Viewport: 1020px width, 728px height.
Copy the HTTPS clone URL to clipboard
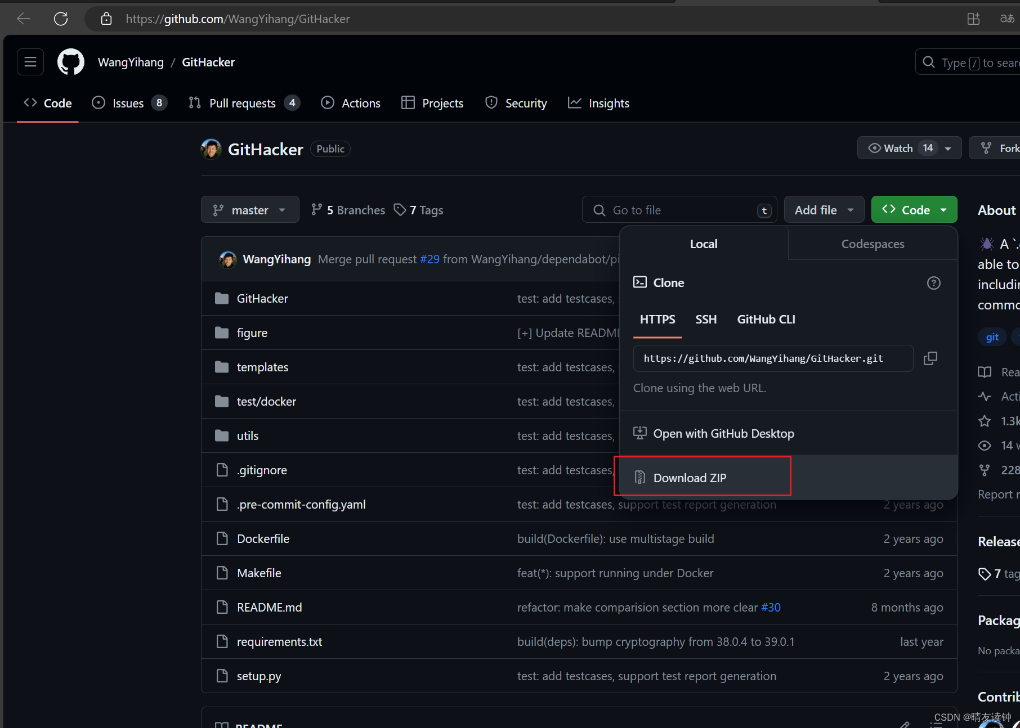(x=930, y=358)
